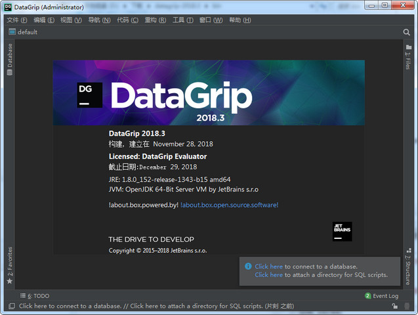Open the 7: Structure tool window

[x=408, y=266]
